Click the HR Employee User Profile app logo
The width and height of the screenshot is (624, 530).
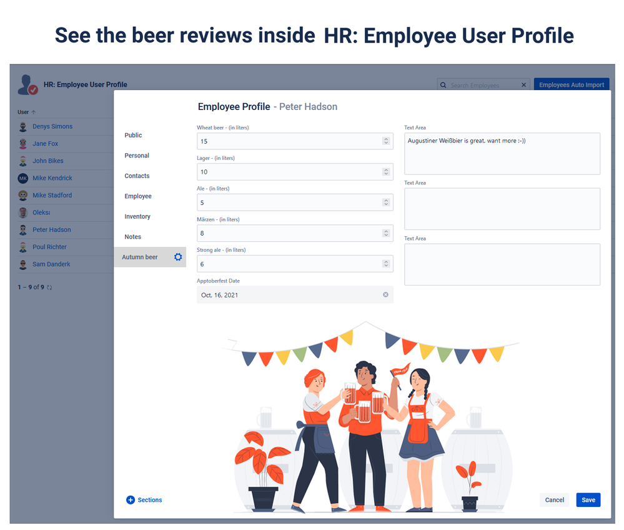tap(28, 84)
